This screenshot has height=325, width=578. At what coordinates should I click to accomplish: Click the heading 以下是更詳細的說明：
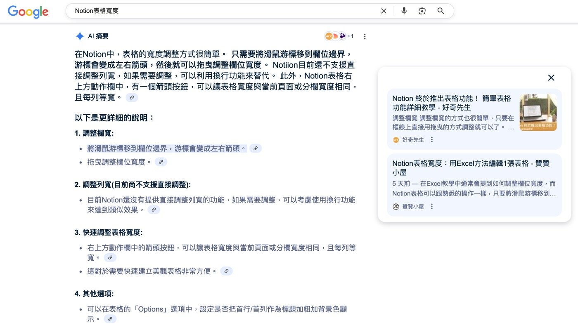tap(115, 118)
